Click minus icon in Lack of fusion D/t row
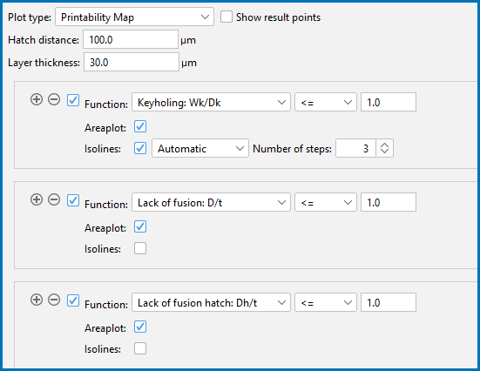Screen dimensions: 480x371 pyautogui.click(x=54, y=199)
